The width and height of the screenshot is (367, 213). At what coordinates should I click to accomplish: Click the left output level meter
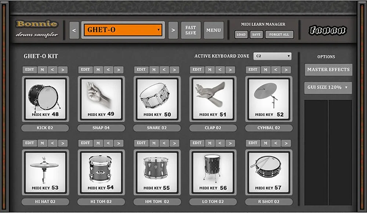316,152
